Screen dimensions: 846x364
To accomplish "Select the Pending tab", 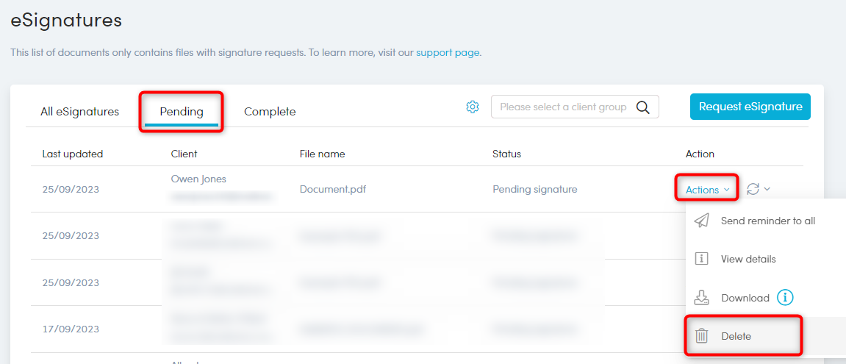I will tap(182, 112).
